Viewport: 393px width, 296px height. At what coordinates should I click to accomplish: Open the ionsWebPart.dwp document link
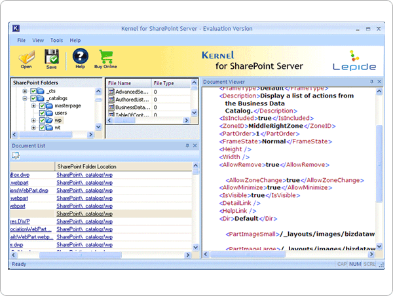pos(29,190)
